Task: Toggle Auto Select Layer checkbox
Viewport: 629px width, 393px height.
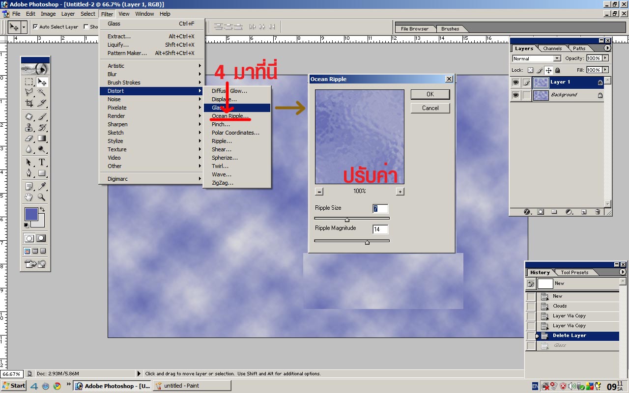Action: click(x=35, y=27)
